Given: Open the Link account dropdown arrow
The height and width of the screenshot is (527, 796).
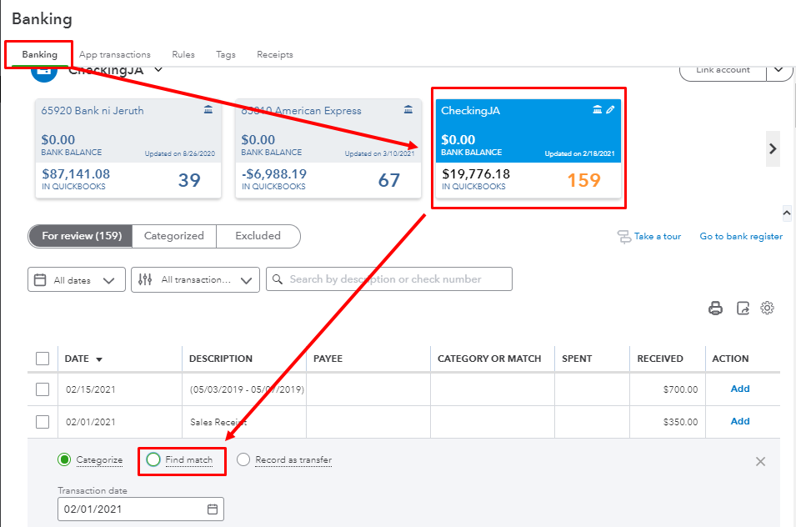Looking at the screenshot, I should coord(779,70).
